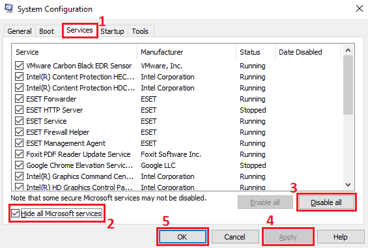Click the System Configuration title bar icon
This screenshot has height=248, width=368.
coord(8,8)
